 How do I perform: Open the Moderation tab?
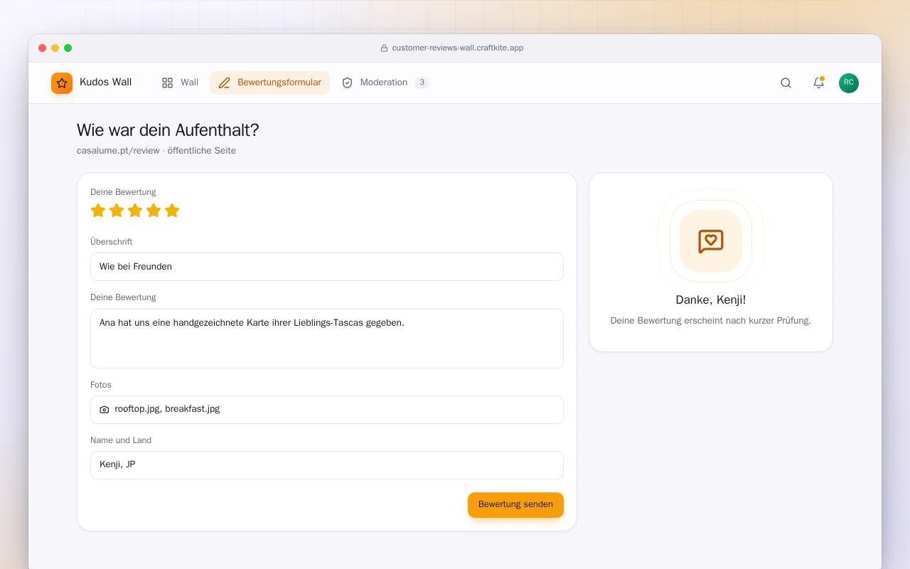click(x=385, y=83)
